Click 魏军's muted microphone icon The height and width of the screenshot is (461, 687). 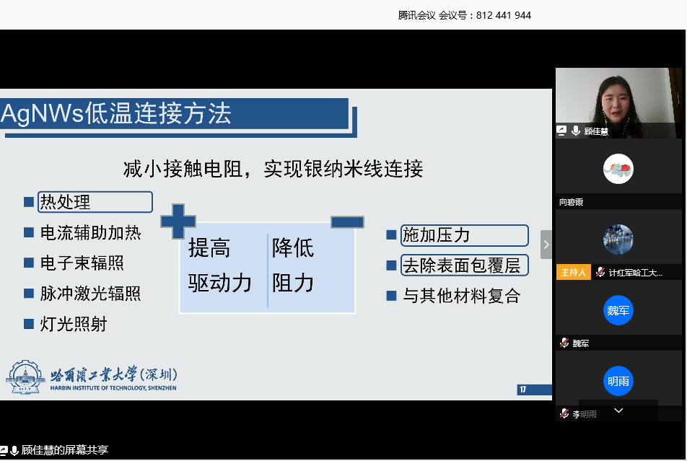pyautogui.click(x=564, y=343)
